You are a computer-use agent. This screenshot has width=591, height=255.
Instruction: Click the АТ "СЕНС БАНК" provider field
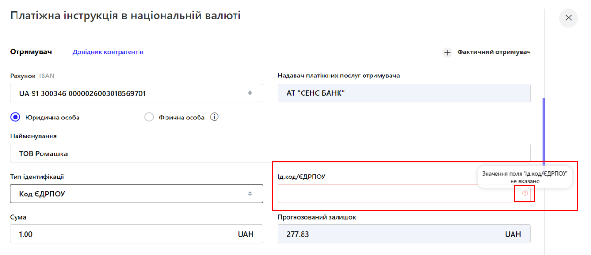click(x=404, y=93)
